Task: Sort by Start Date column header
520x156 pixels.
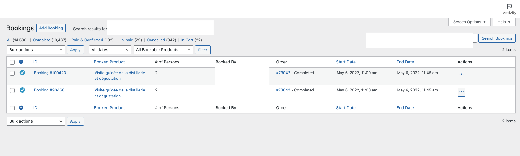Action: [346, 62]
